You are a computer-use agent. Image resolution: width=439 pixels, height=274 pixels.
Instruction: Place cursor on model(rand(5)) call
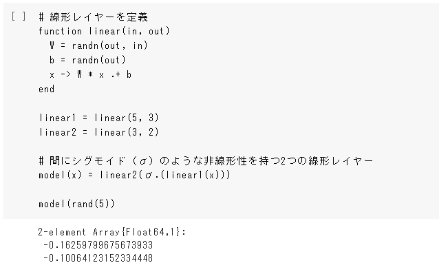click(76, 204)
